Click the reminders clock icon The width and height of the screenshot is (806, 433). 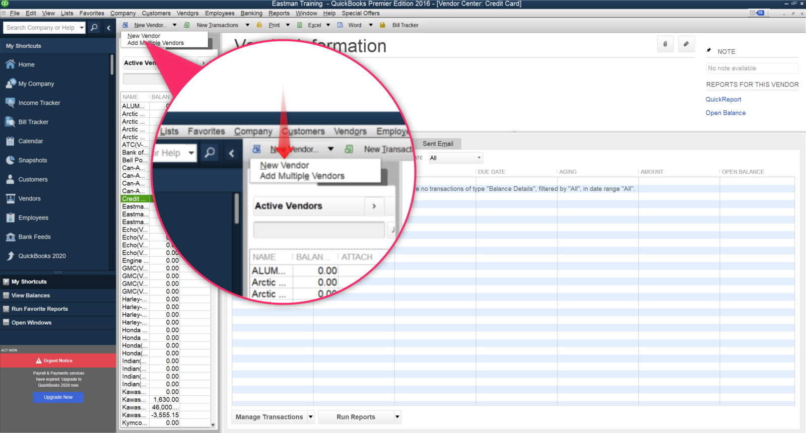coord(752,13)
